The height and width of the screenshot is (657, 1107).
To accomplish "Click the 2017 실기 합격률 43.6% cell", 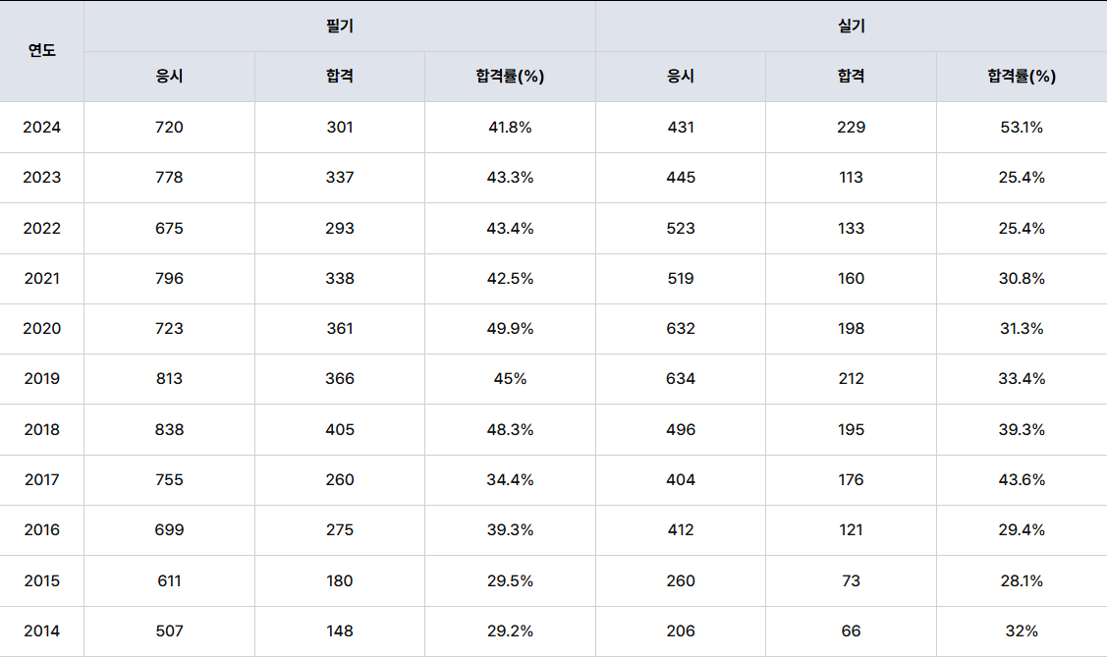I will coord(1022,480).
